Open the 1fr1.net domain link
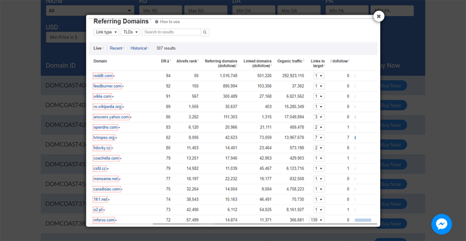 coord(100,200)
